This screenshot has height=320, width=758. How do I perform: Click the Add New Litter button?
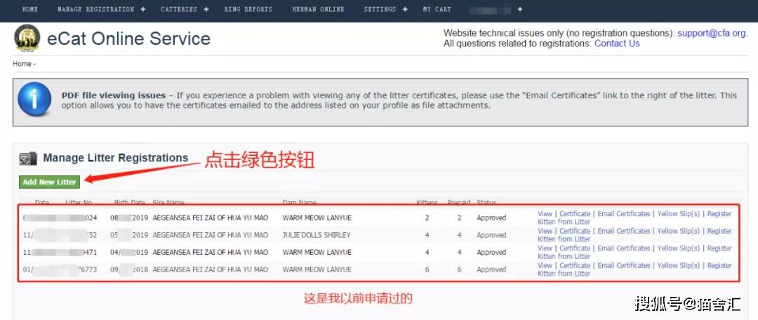pos(49,182)
